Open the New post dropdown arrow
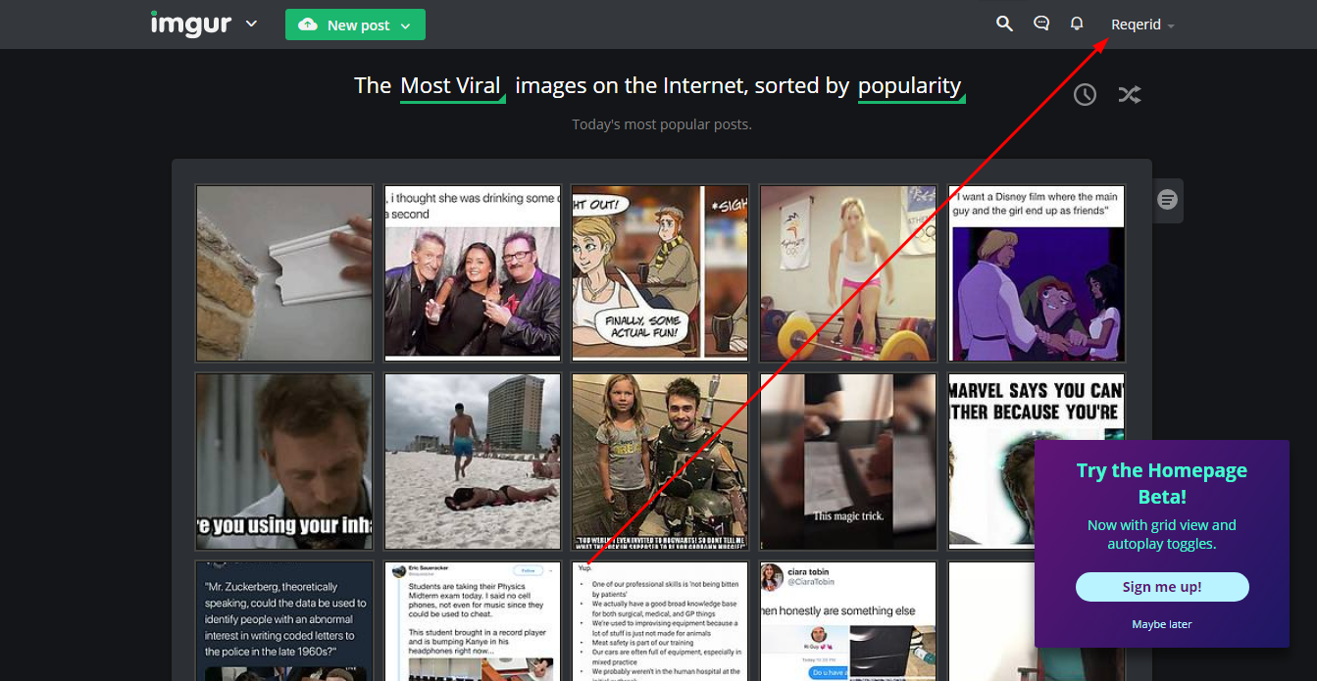This screenshot has height=681, width=1317. pos(403,24)
